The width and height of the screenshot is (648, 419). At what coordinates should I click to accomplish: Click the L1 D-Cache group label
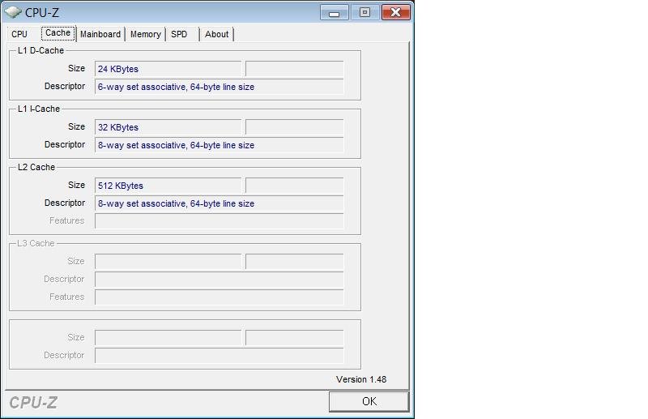coord(41,50)
